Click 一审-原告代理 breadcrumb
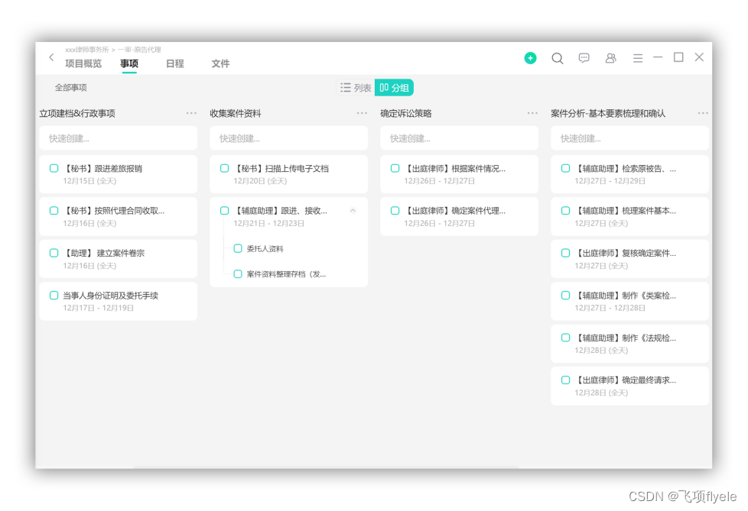The width and height of the screenshot is (748, 511). tap(139, 50)
